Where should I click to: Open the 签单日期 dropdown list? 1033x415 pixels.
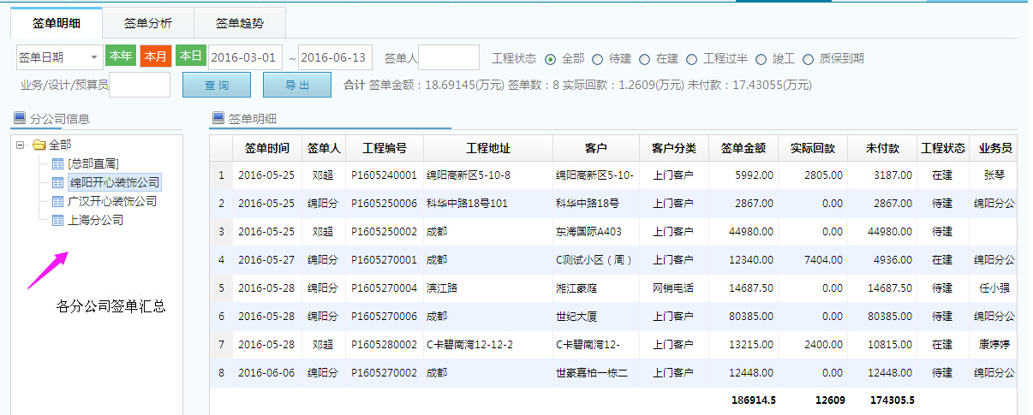(93, 57)
